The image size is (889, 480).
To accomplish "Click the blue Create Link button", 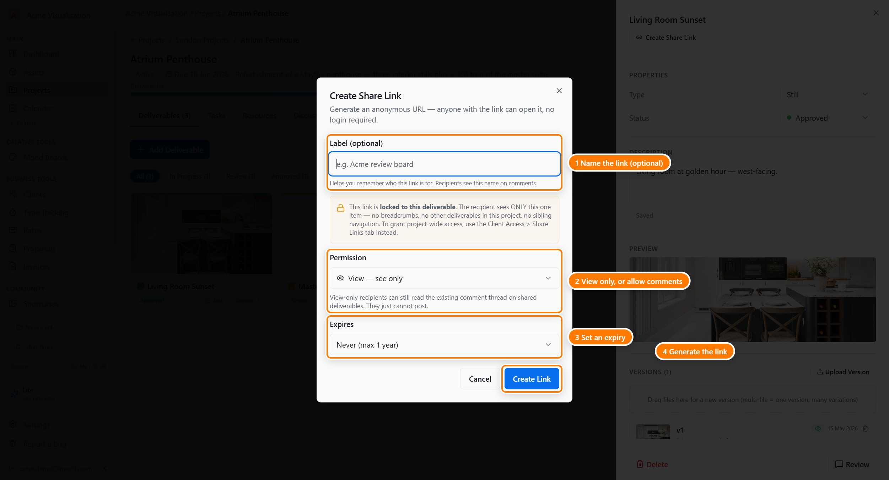I will pos(532,379).
